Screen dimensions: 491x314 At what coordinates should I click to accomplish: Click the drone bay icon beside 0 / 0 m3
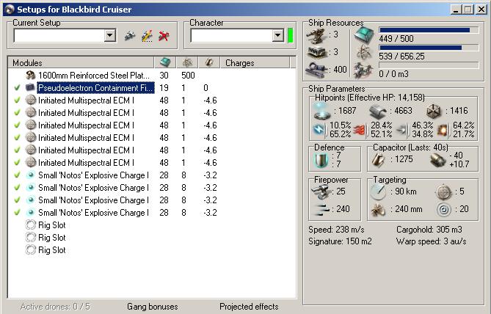363,70
